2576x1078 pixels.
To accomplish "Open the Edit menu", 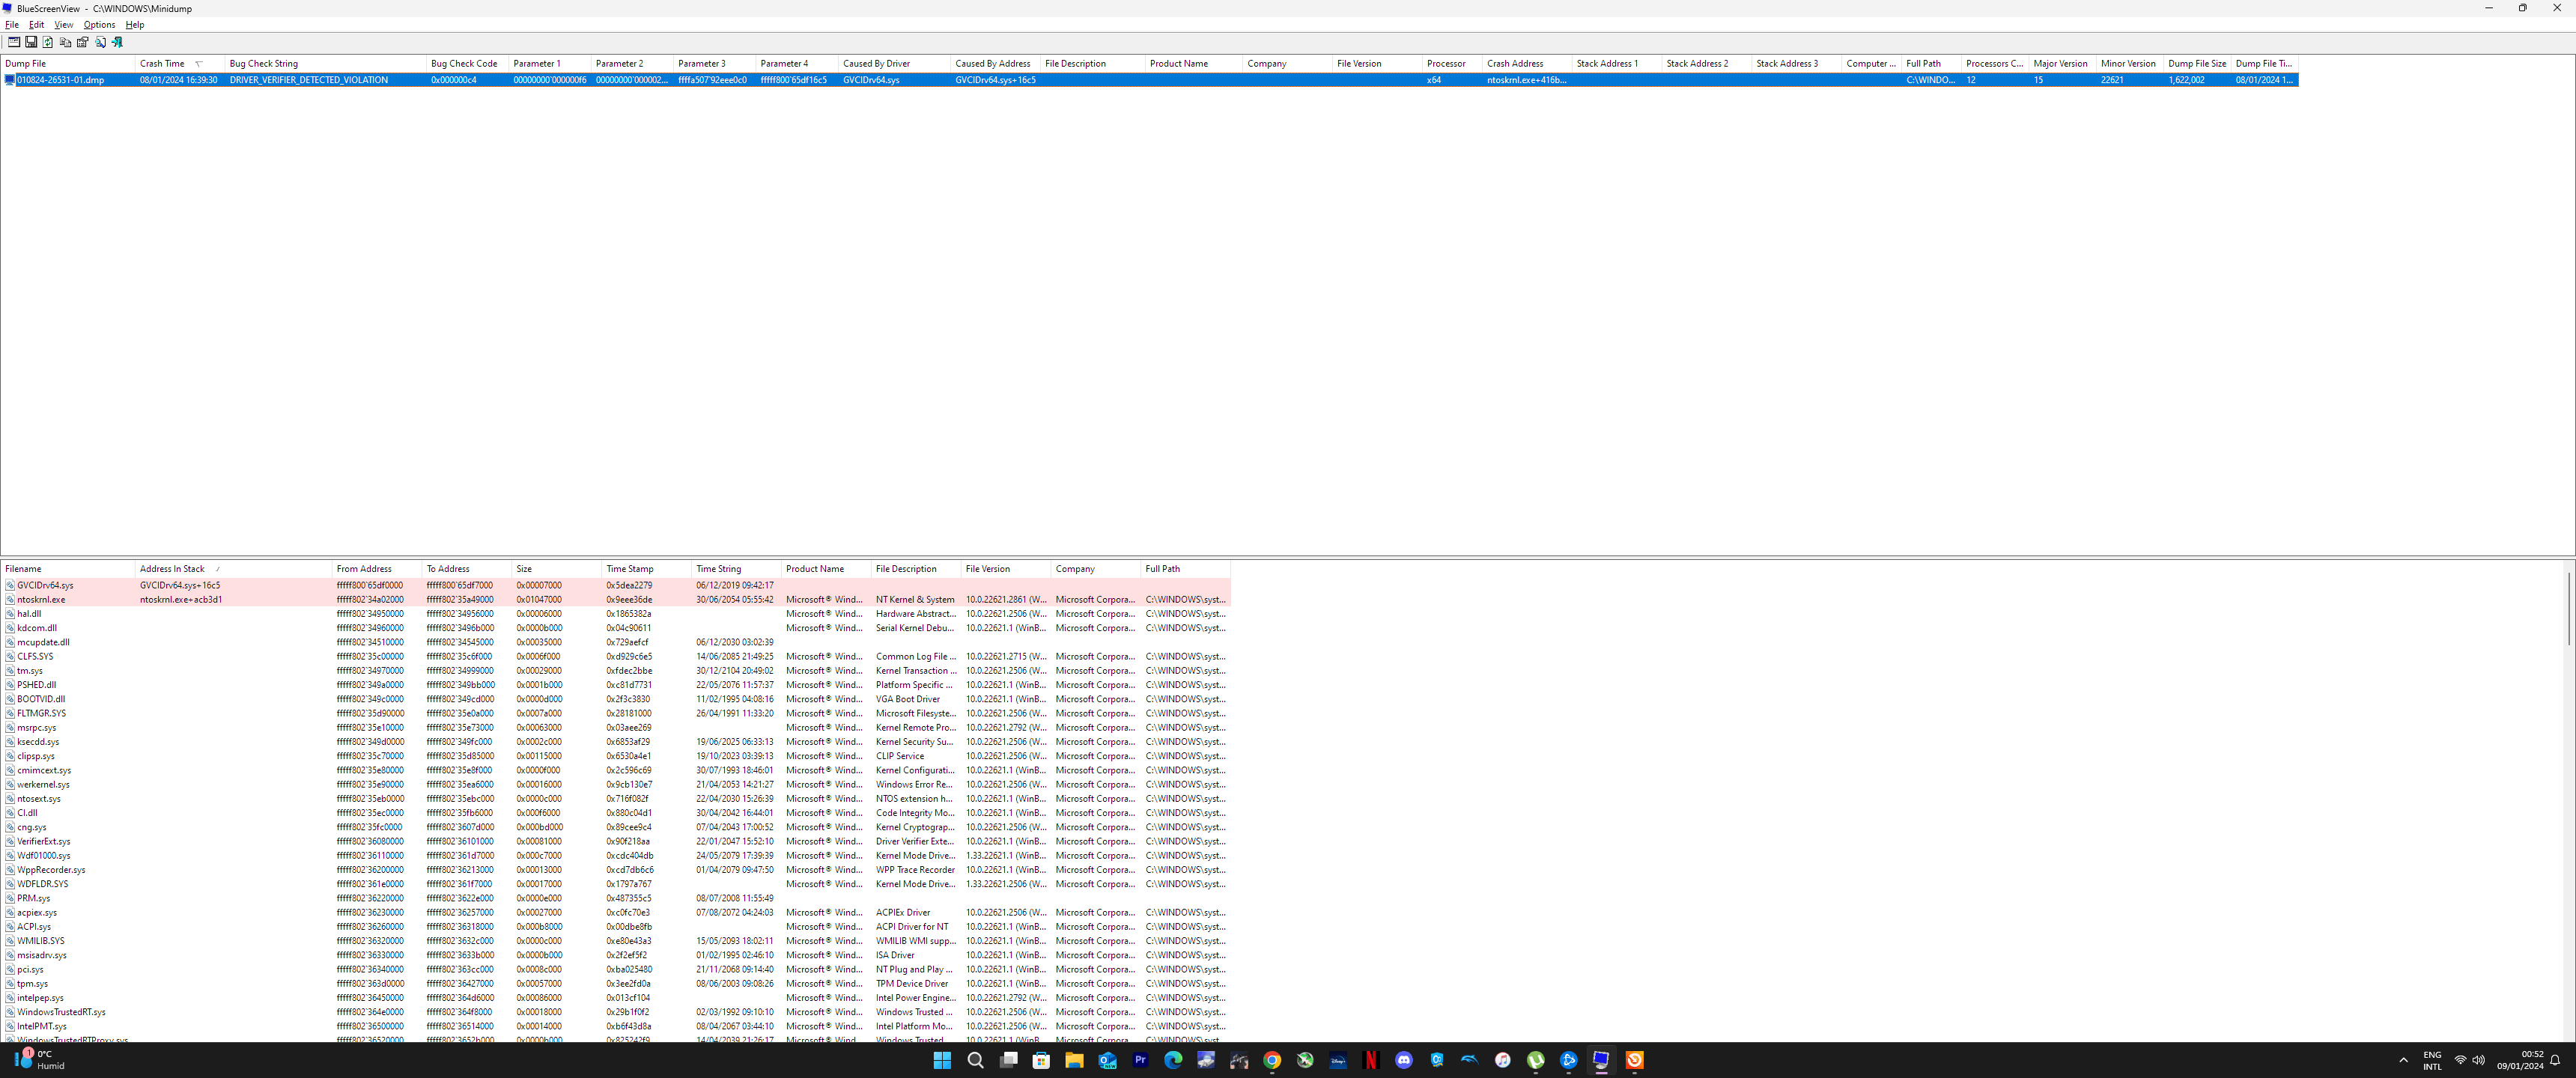I will (37, 25).
